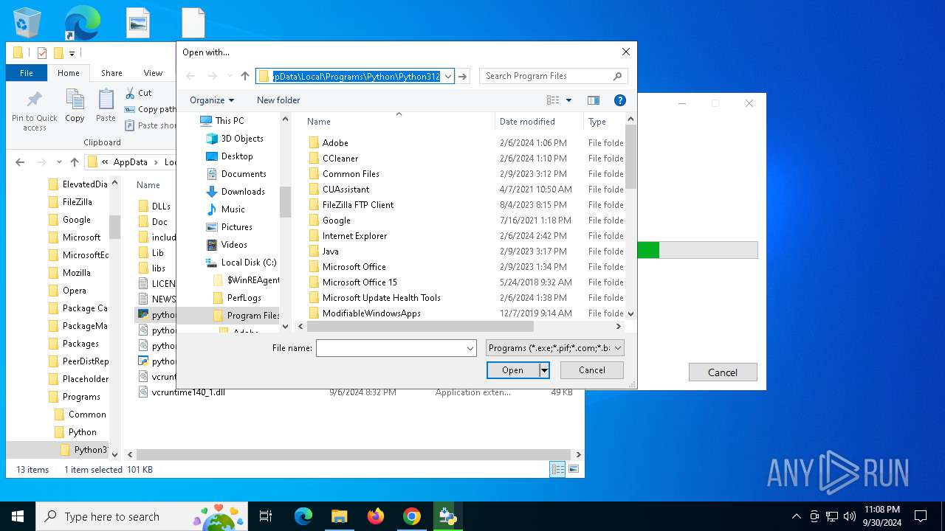The image size is (945, 531).
Task: Switch to the View ribbon tab
Action: pyautogui.click(x=153, y=73)
